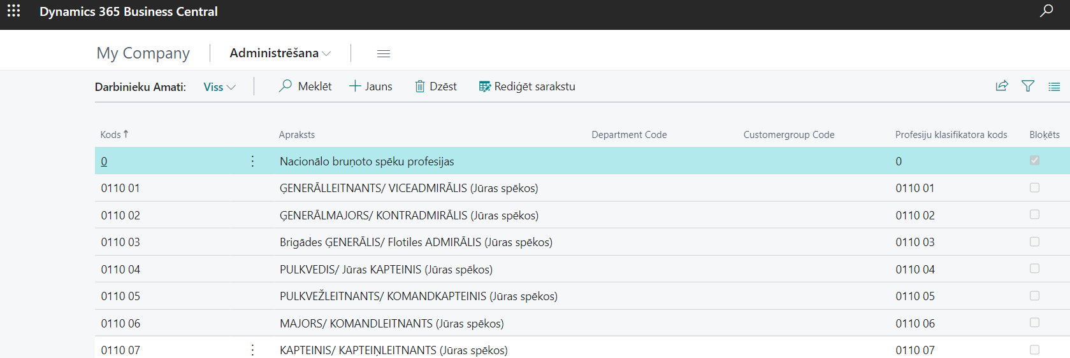Screen dimensions: 1070x358
Task: Click the Dzēst trash icon
Action: coord(420,86)
